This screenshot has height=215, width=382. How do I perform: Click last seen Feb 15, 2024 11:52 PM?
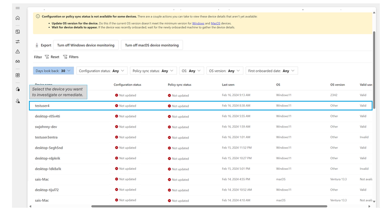237,148
